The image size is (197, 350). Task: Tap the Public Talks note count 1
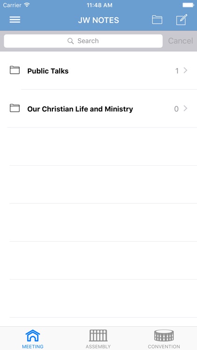point(177,71)
